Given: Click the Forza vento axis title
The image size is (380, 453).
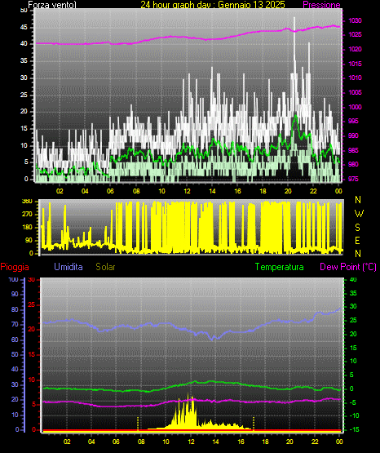Looking at the screenshot, I should (52, 5).
